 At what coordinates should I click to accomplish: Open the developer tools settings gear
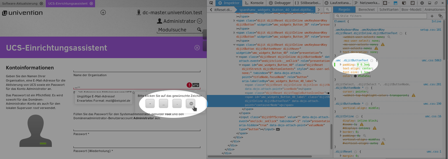[422, 3]
